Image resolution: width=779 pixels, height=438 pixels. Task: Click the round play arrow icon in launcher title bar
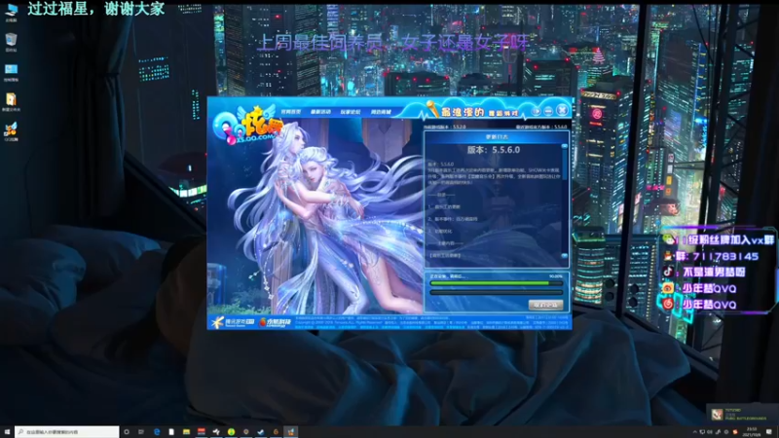[x=537, y=111]
